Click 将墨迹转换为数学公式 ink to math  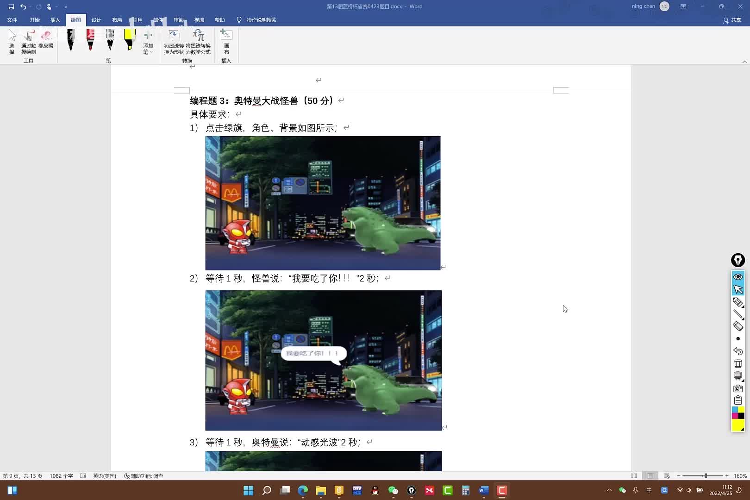pyautogui.click(x=198, y=42)
